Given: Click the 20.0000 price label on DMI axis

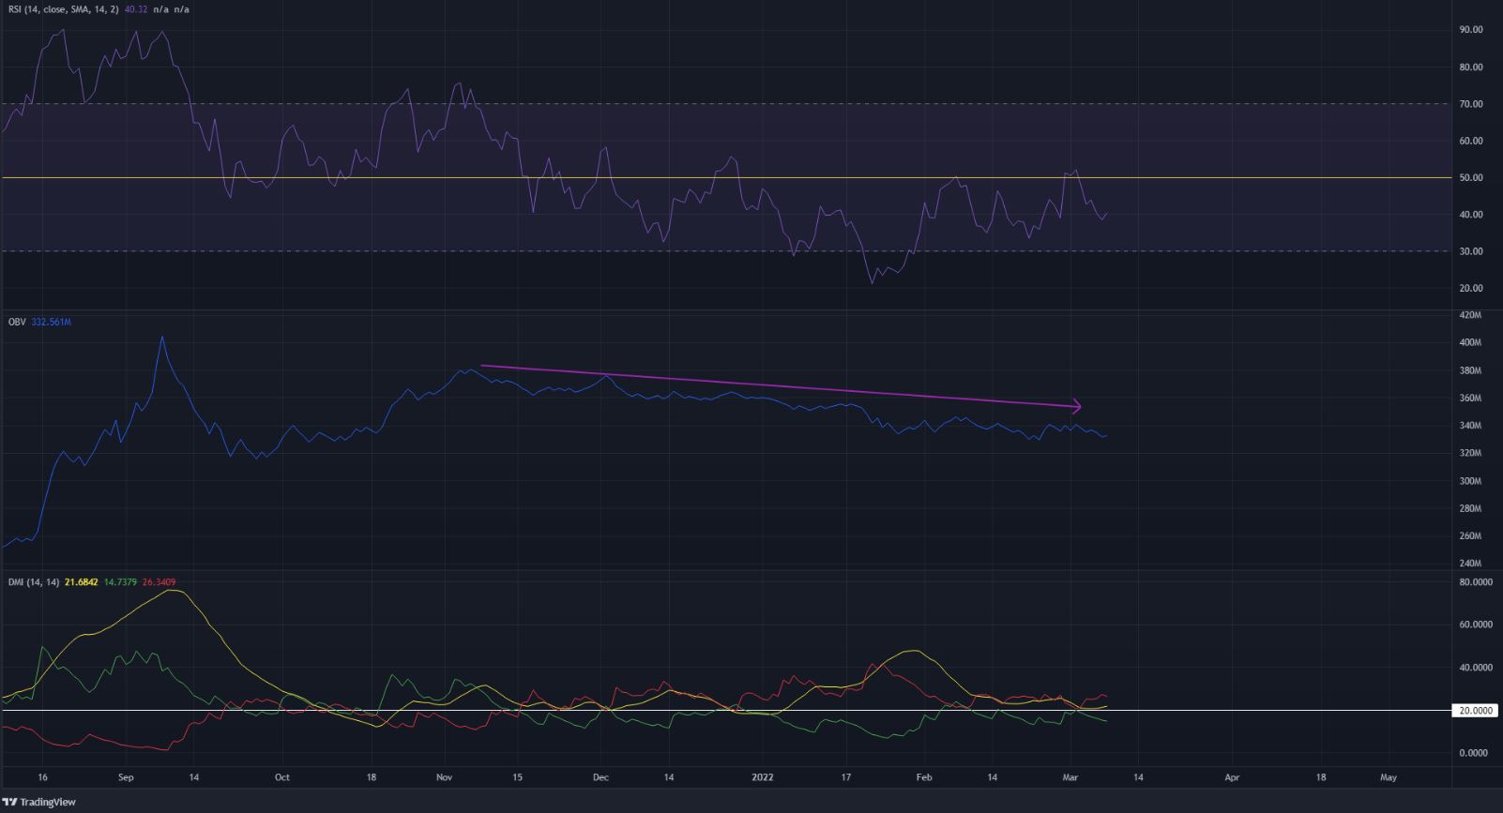Looking at the screenshot, I should [x=1476, y=711].
